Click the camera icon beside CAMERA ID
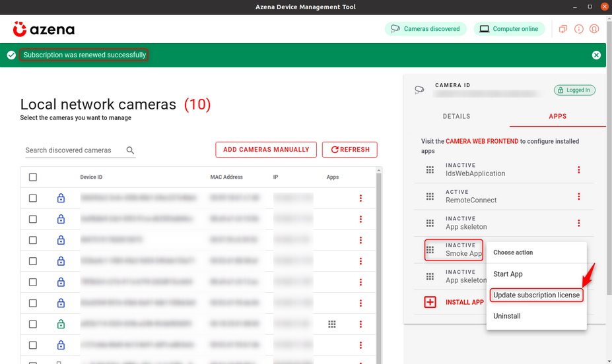The image size is (612, 364). [419, 90]
